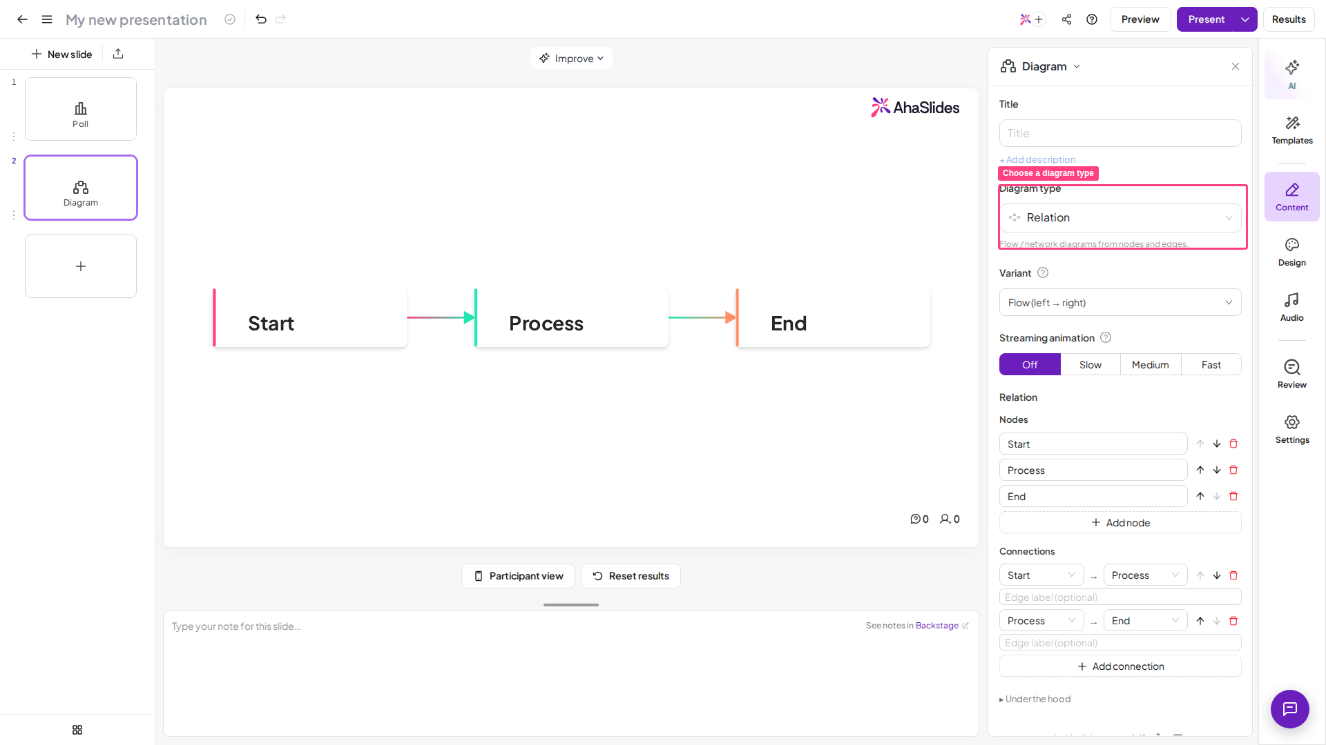Viewport: 1326px width, 745px height.
Task: Change first connection source Start dropdown
Action: pyautogui.click(x=1041, y=575)
